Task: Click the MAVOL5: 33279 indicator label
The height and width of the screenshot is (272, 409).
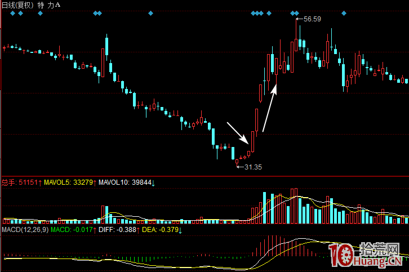Action: (x=70, y=182)
